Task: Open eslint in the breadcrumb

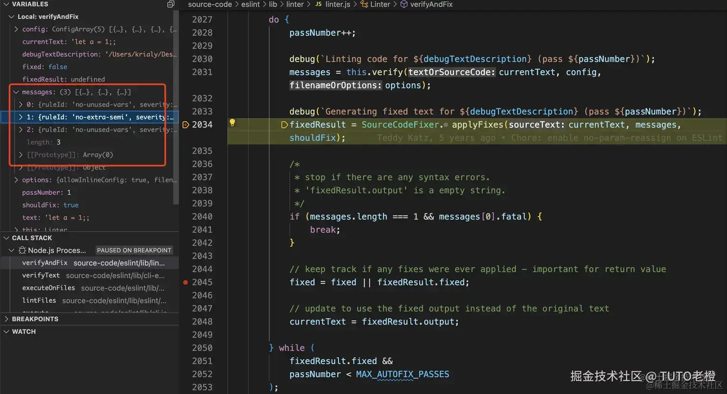Action: [x=251, y=4]
